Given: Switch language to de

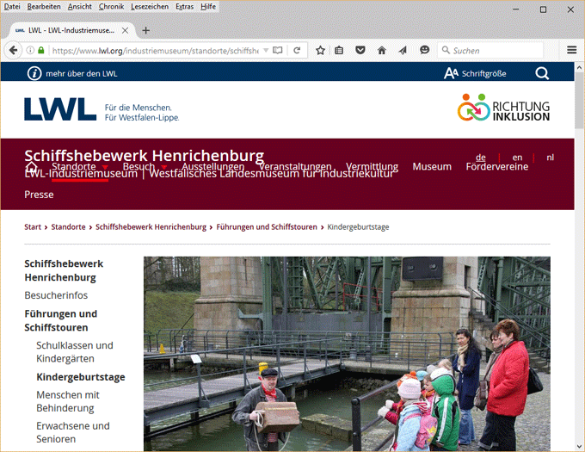Looking at the screenshot, I should [x=481, y=158].
